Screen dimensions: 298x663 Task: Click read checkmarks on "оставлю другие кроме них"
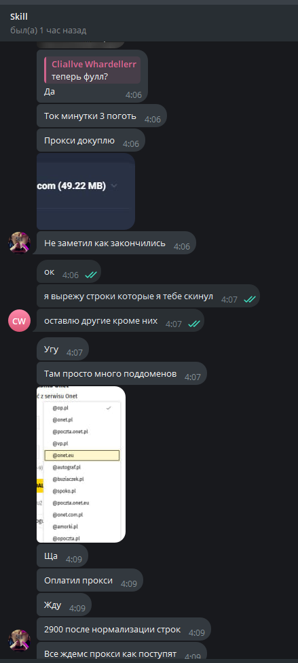pos(194,324)
